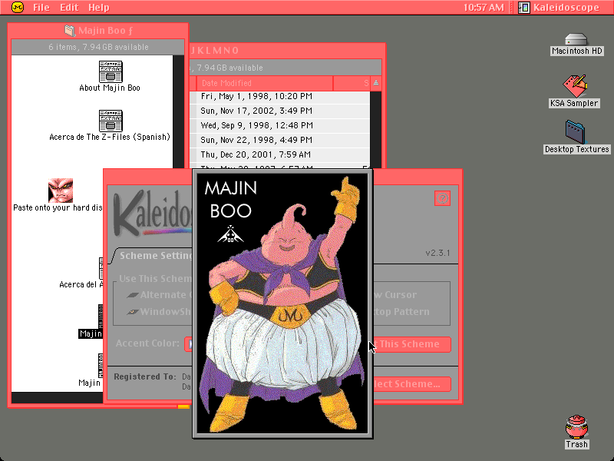This screenshot has width=614, height=461.
Task: Click the 'Registered To:' label
Action: pyautogui.click(x=145, y=376)
